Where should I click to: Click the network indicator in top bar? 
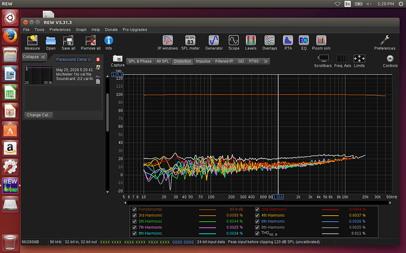[337, 4]
